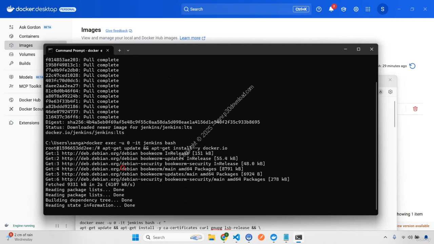Open Docker Desktop notifications bell
The width and height of the screenshot is (434, 244).
point(331,9)
